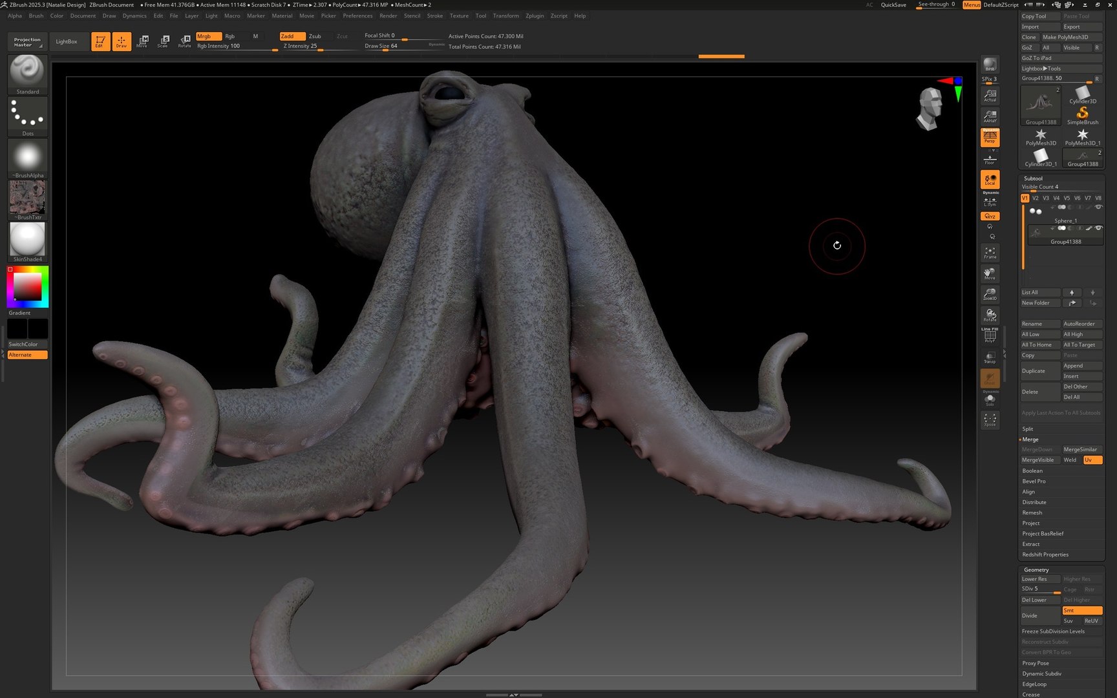Select the Cylinder3D tool thumbnail
Screen dimensions: 1117x698
point(1083,95)
